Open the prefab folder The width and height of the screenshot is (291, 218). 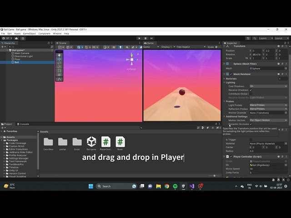(x=63, y=144)
